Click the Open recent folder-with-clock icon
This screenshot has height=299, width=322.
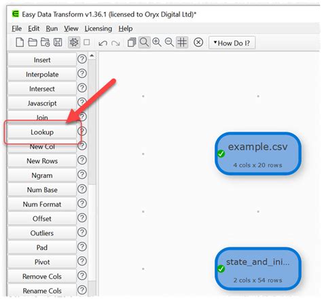coord(45,42)
